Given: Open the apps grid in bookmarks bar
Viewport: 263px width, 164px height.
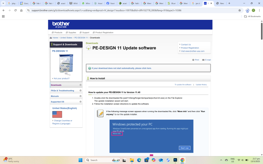Looking at the screenshot, I should (3, 16).
